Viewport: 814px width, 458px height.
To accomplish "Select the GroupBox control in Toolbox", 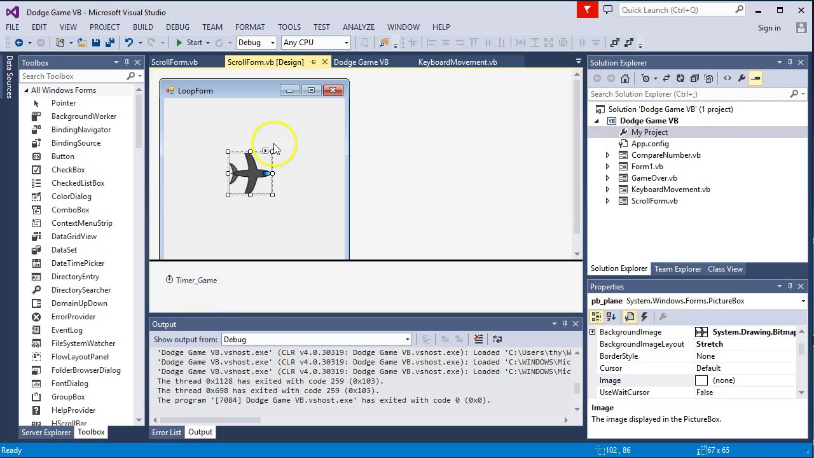I will tap(68, 397).
